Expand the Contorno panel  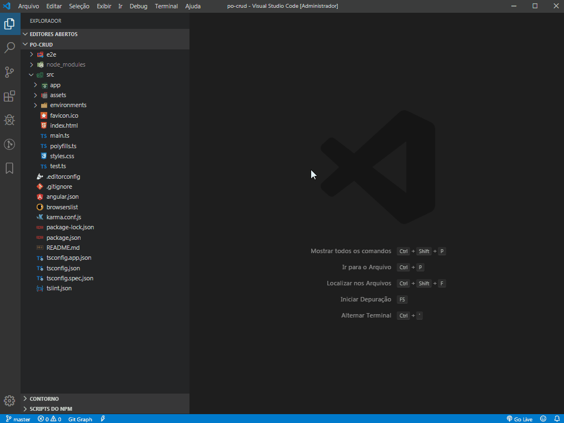point(25,399)
